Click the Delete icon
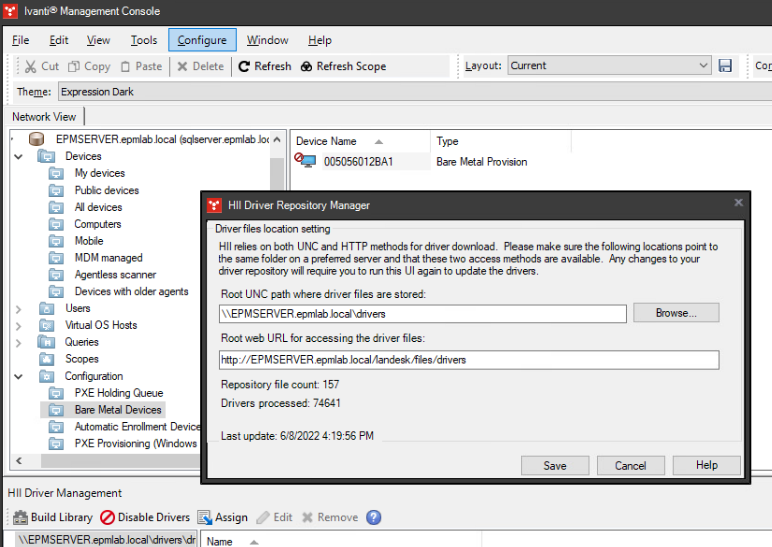772x547 pixels. pos(183,66)
